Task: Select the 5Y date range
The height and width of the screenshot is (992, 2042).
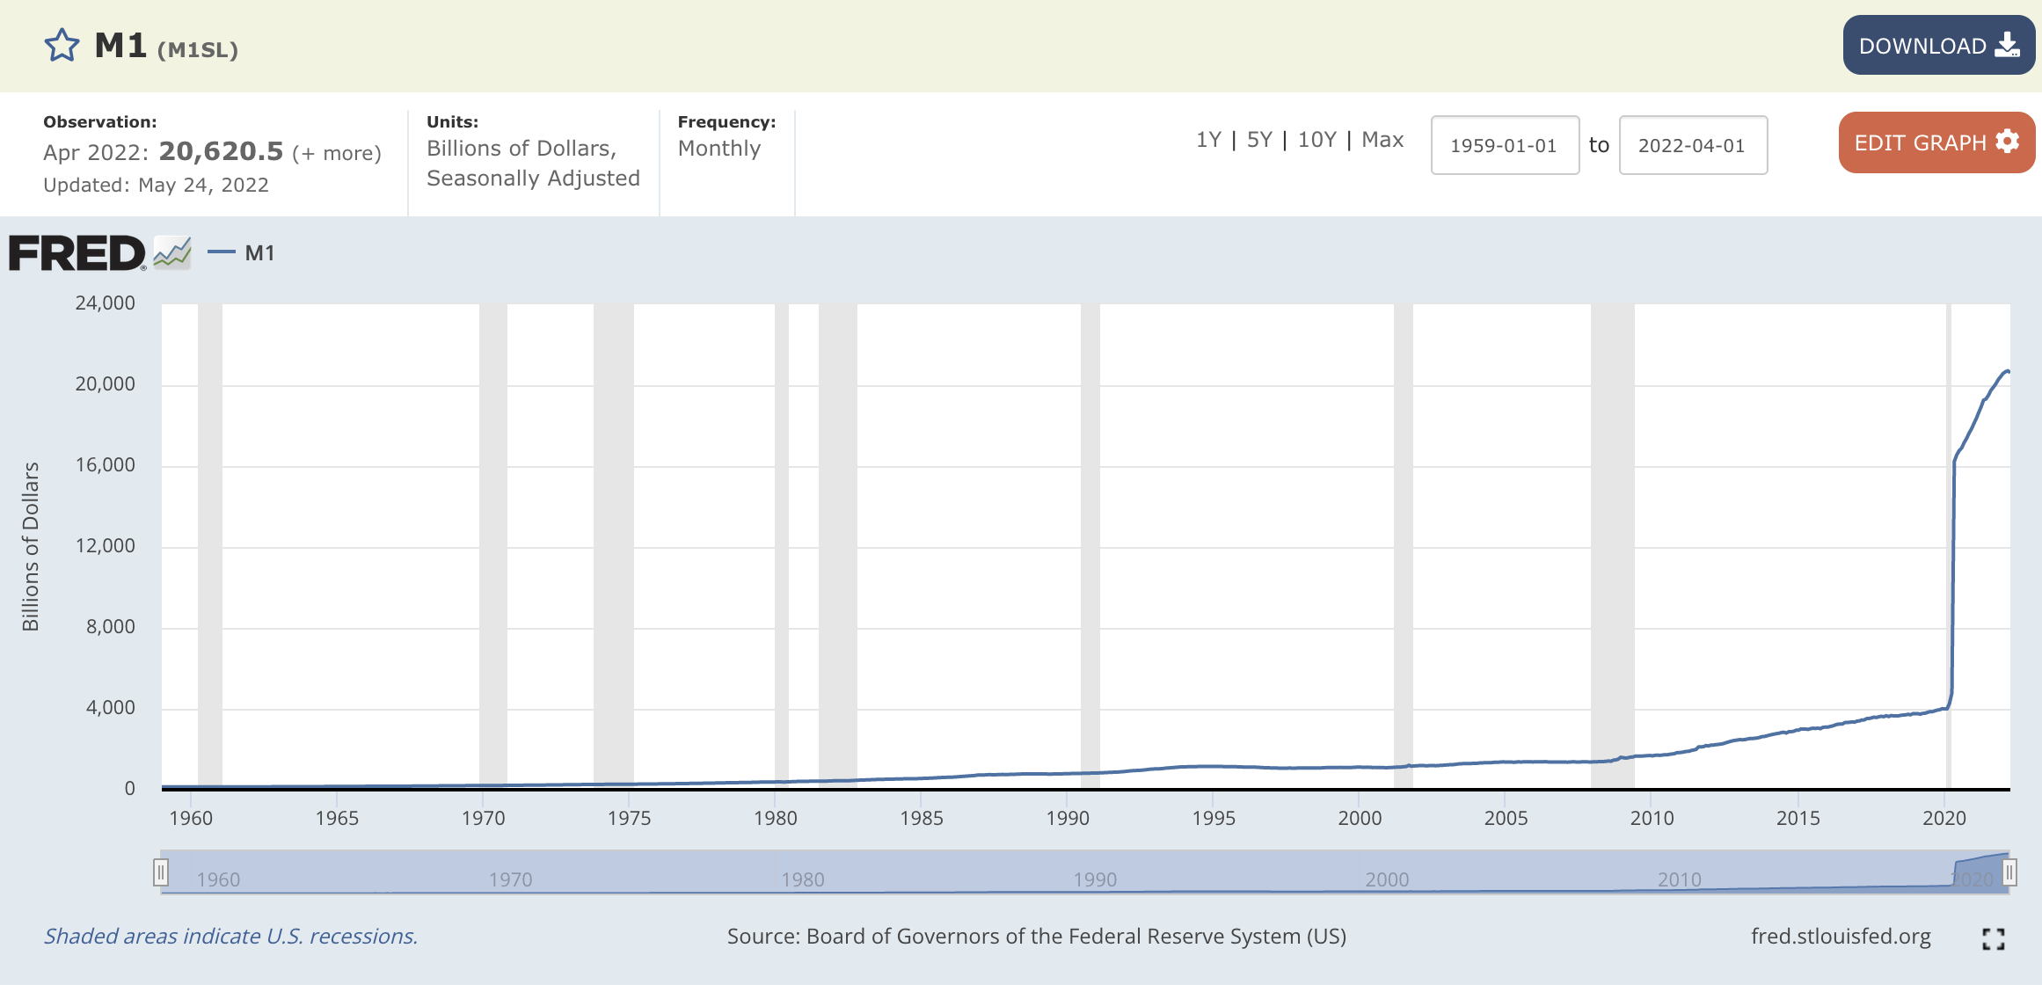Action: tap(1259, 140)
